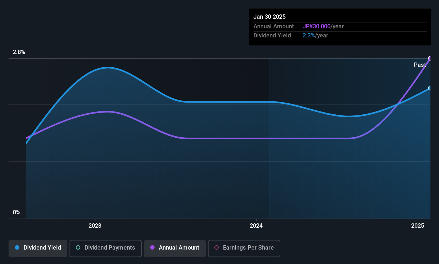This screenshot has height=264, width=439.
Task: Toggle the Annual Amount series
Action: point(175,248)
